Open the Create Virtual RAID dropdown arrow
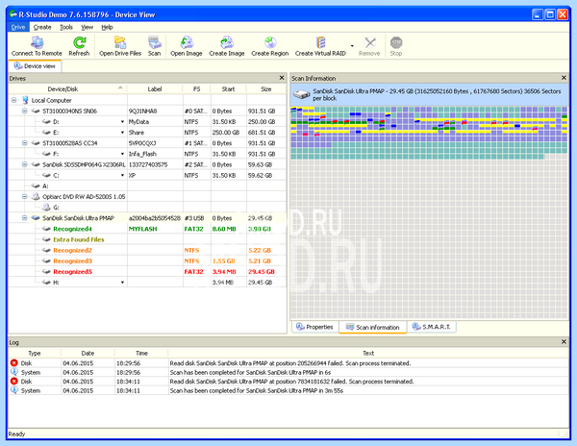This screenshot has height=446, width=577. (352, 46)
